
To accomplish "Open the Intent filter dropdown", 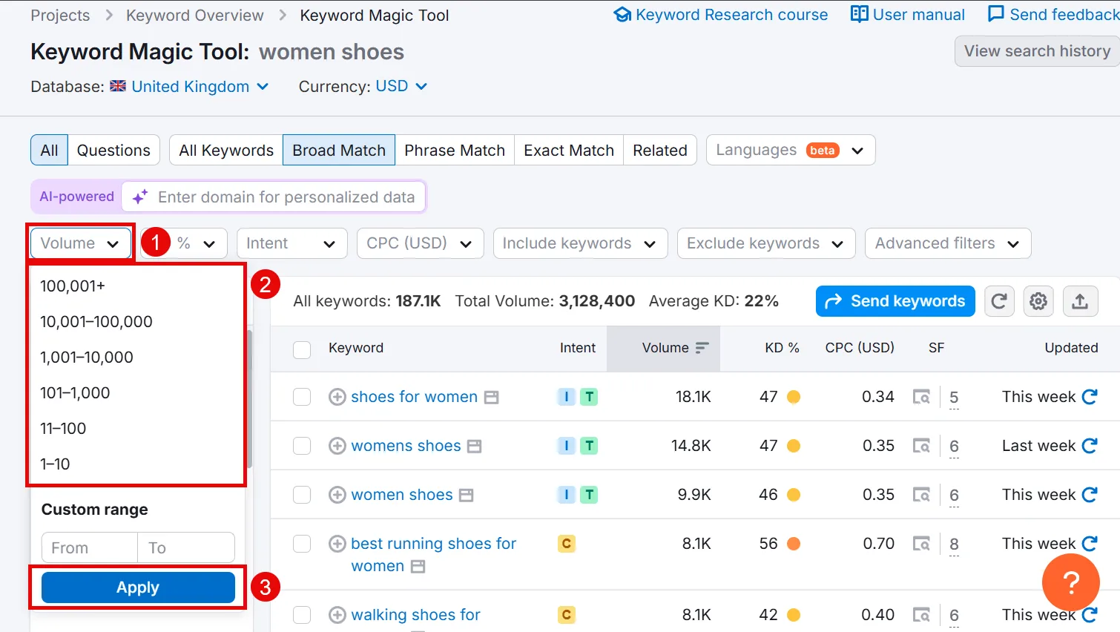I will click(291, 243).
